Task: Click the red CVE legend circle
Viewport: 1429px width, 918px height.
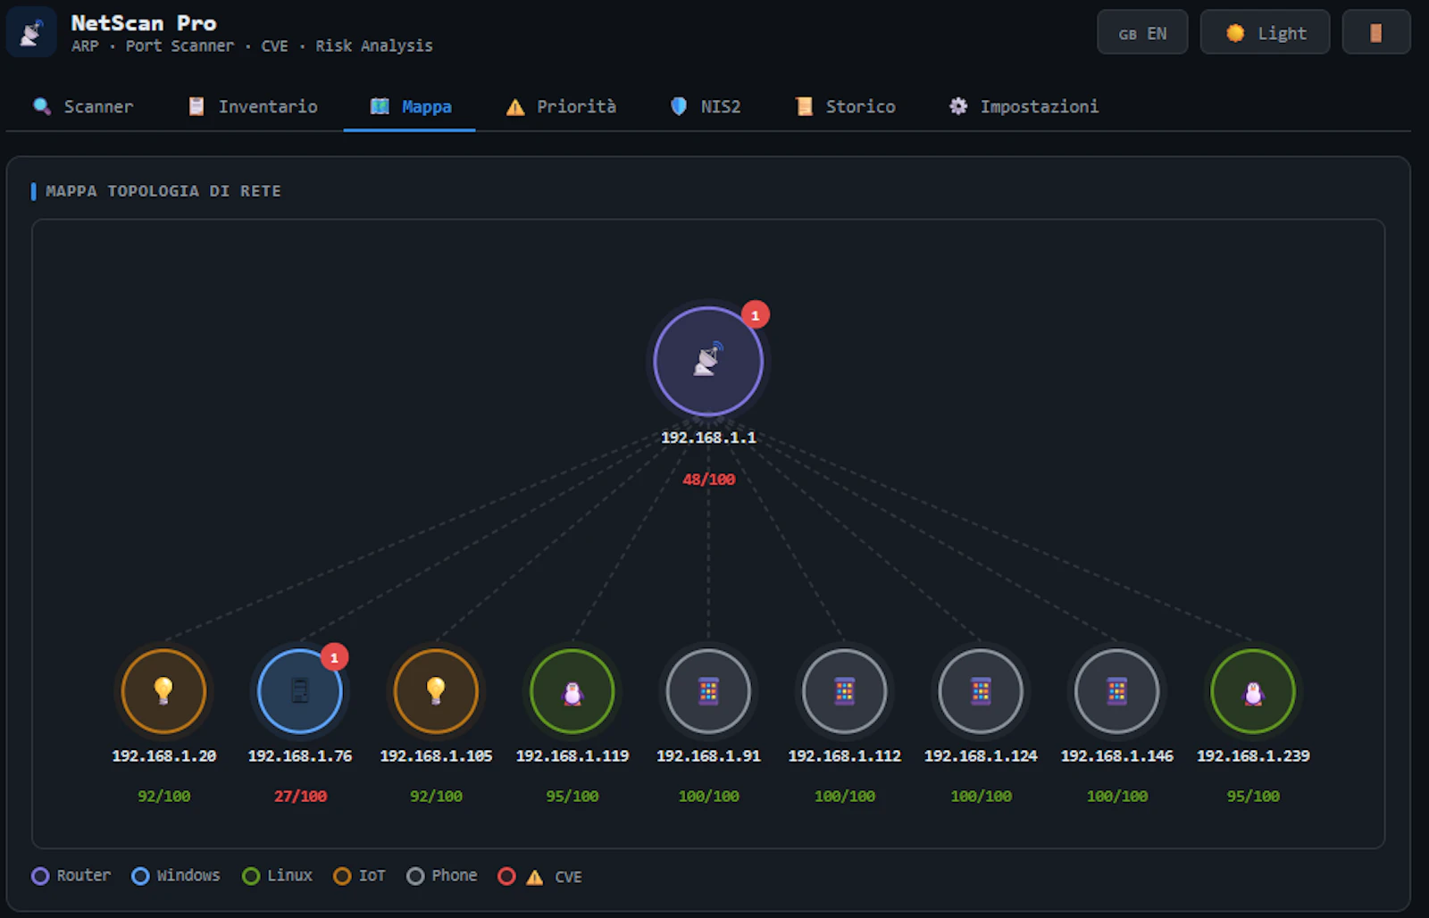Action: [506, 876]
